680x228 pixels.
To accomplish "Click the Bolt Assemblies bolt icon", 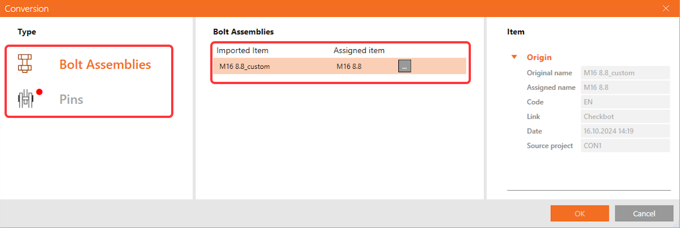I will (x=25, y=64).
